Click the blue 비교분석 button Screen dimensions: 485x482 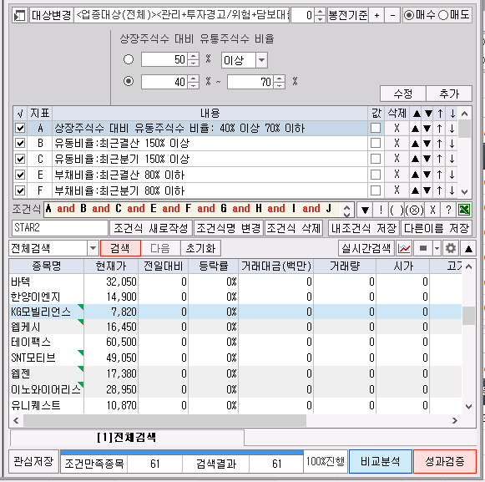tap(381, 462)
